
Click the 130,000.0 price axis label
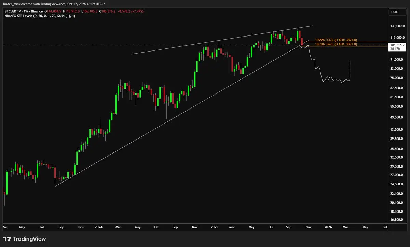point(398,26)
